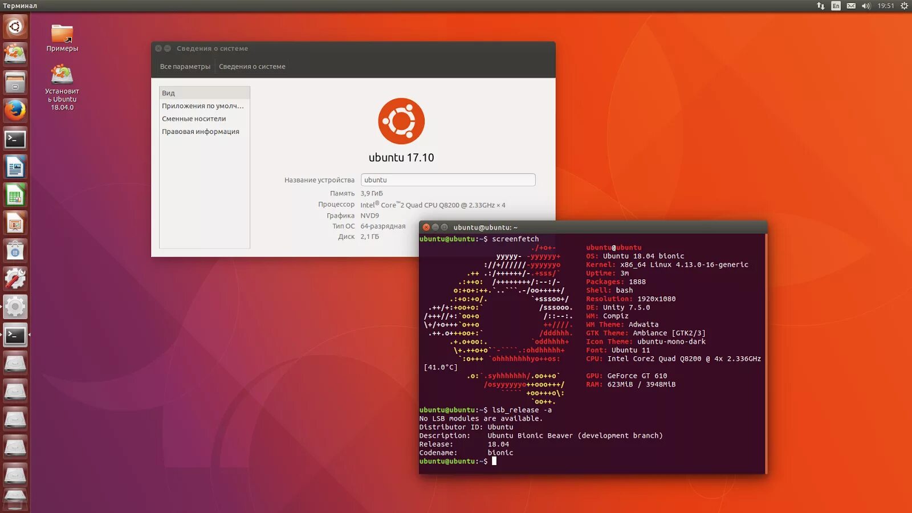Image resolution: width=912 pixels, height=513 pixels.
Task: Click the RAM: 623MiB / 3948MiB line
Action: [x=630, y=384]
